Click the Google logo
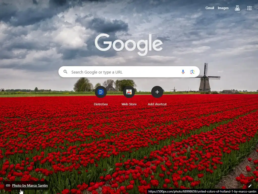 click(129, 44)
